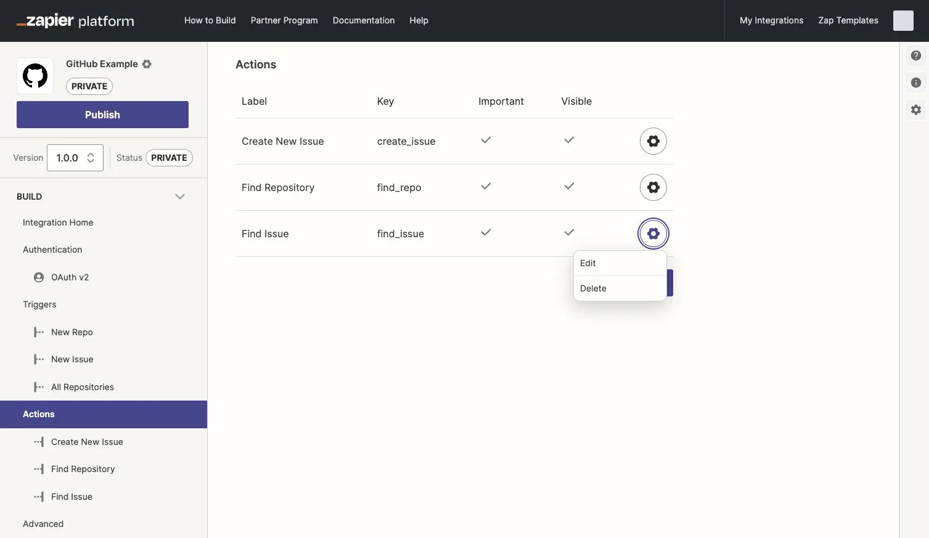Open the GitHub Example app logo

(35, 76)
